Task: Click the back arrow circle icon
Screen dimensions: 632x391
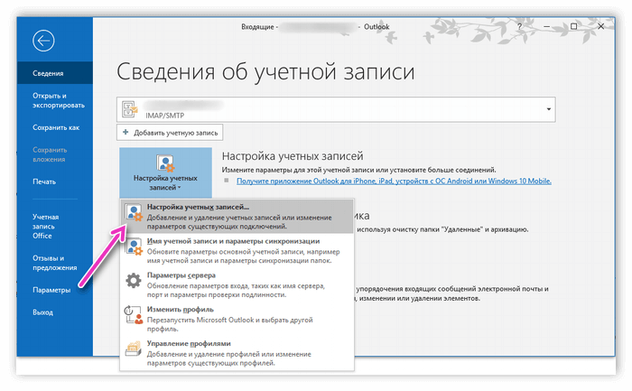Action: (43, 41)
